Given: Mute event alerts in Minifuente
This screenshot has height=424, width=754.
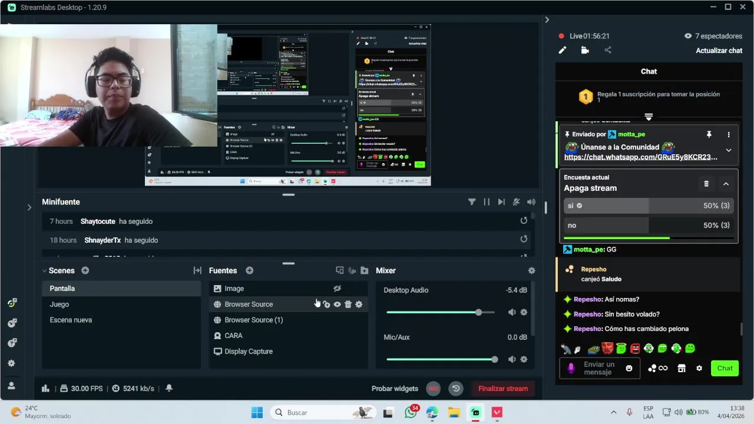Looking at the screenshot, I should (x=516, y=202).
